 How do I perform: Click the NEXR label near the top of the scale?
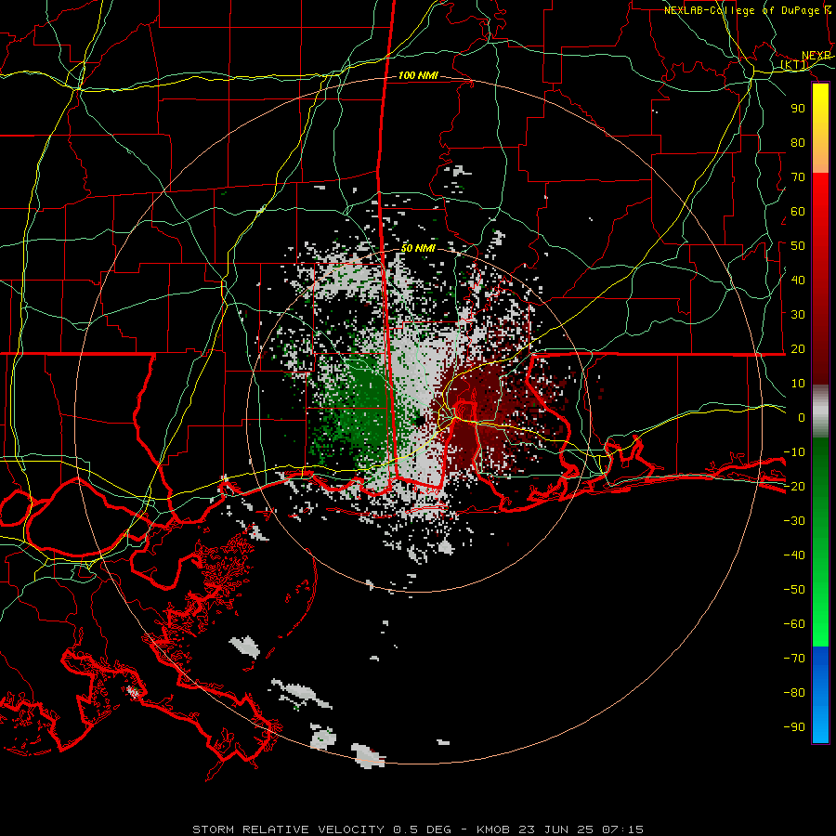click(816, 56)
